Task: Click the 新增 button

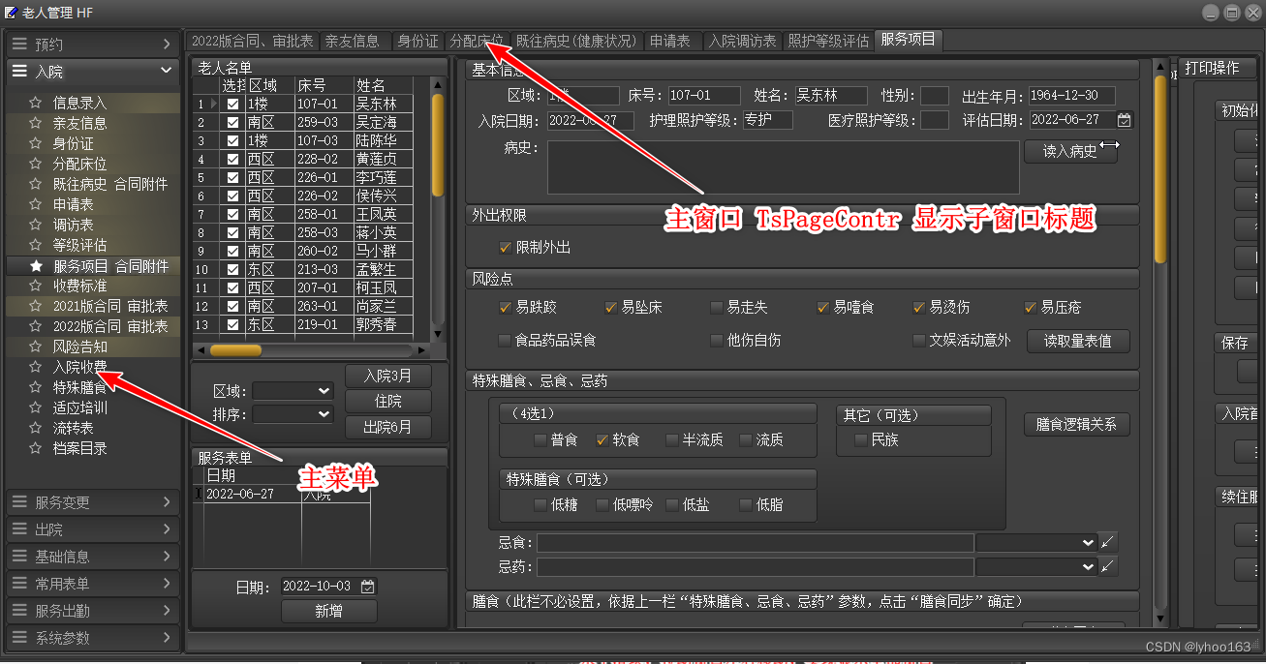Action: (x=330, y=612)
